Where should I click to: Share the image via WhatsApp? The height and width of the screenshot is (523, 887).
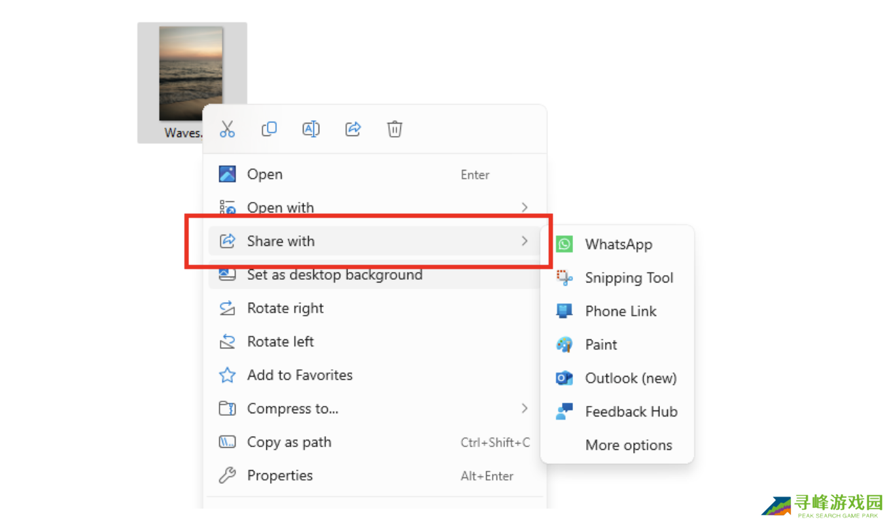pyautogui.click(x=617, y=245)
